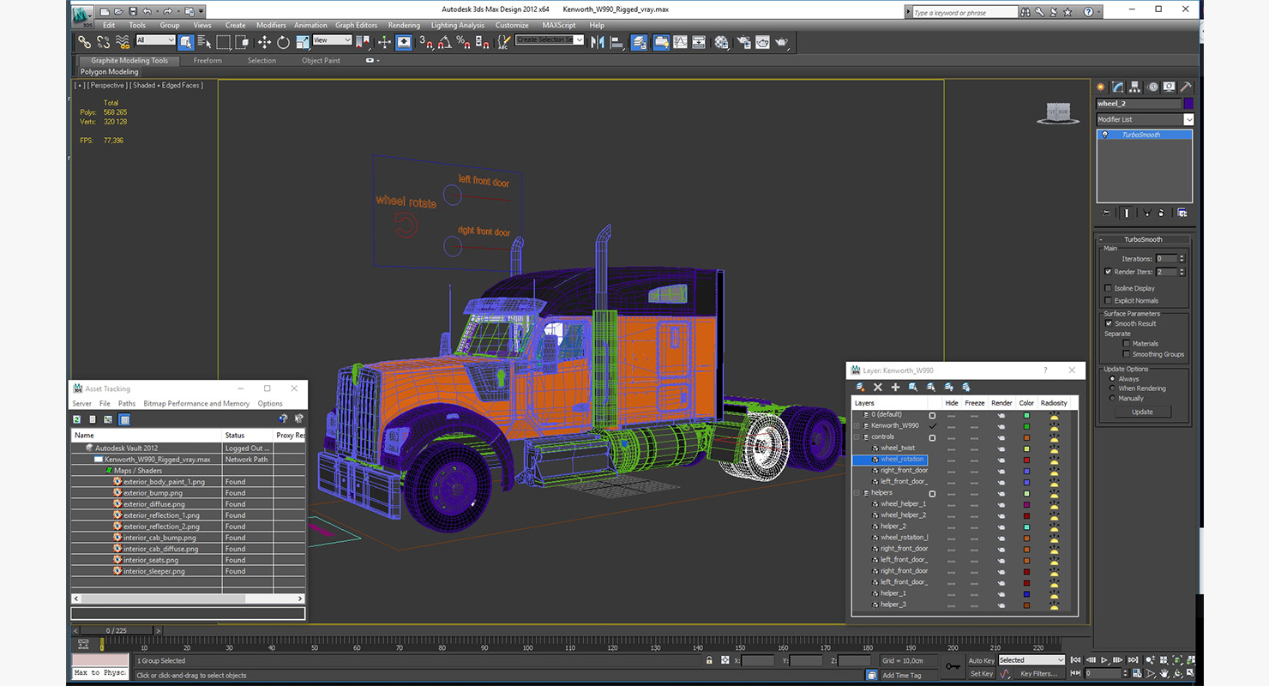1269x686 pixels.
Task: Open the Rendering menu
Action: click(404, 25)
